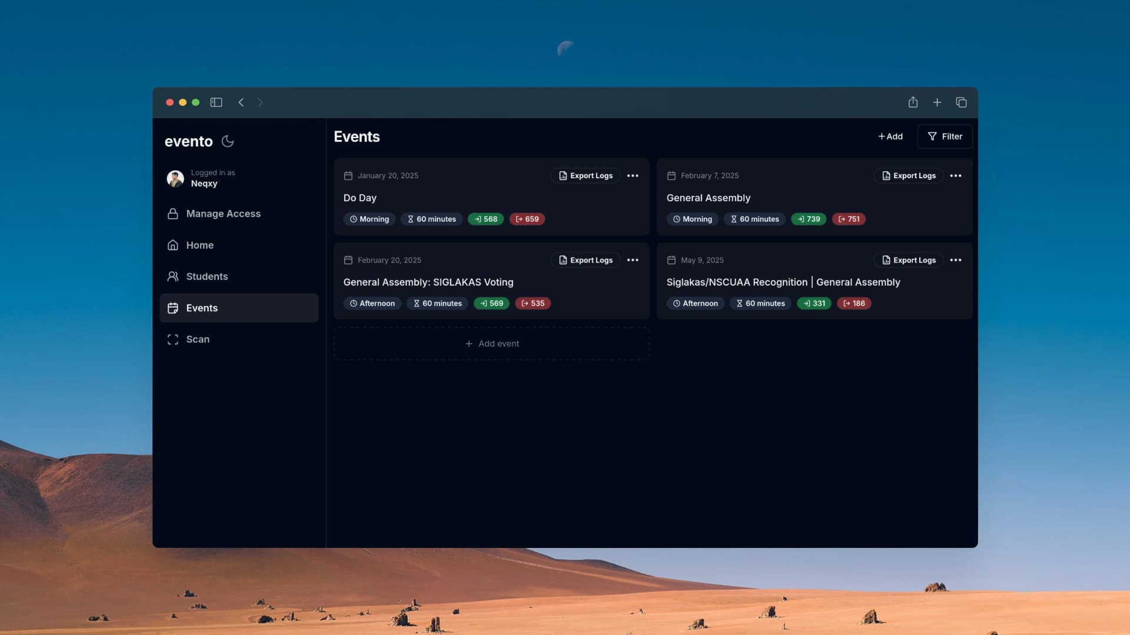This screenshot has width=1130, height=635.
Task: Click the share icon in title bar
Action: coord(913,102)
